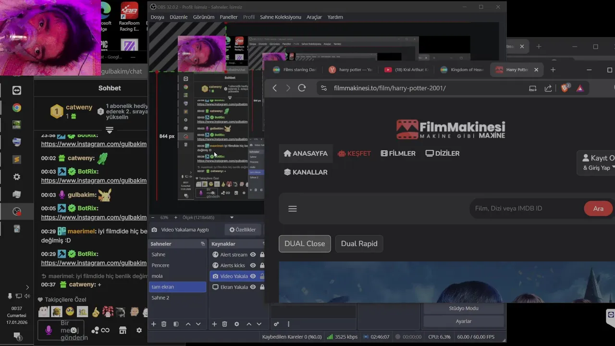Unlock the Ekran Yakala source

click(x=262, y=287)
